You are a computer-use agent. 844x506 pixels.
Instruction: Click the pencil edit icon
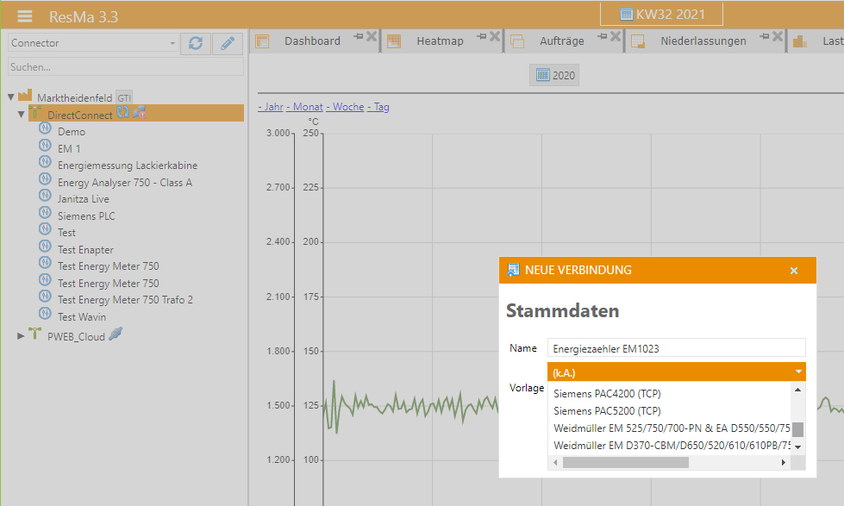(228, 43)
